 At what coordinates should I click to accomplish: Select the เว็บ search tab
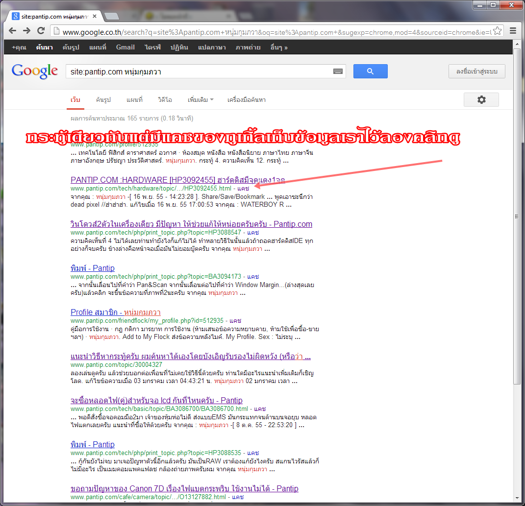(x=75, y=100)
